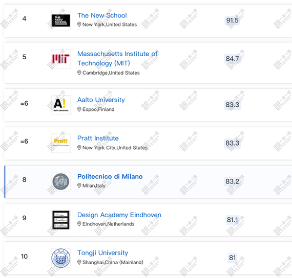This screenshot has width=292, height=278.
Task: Visit Design Academy Eindhoven page
Action: point(119,215)
